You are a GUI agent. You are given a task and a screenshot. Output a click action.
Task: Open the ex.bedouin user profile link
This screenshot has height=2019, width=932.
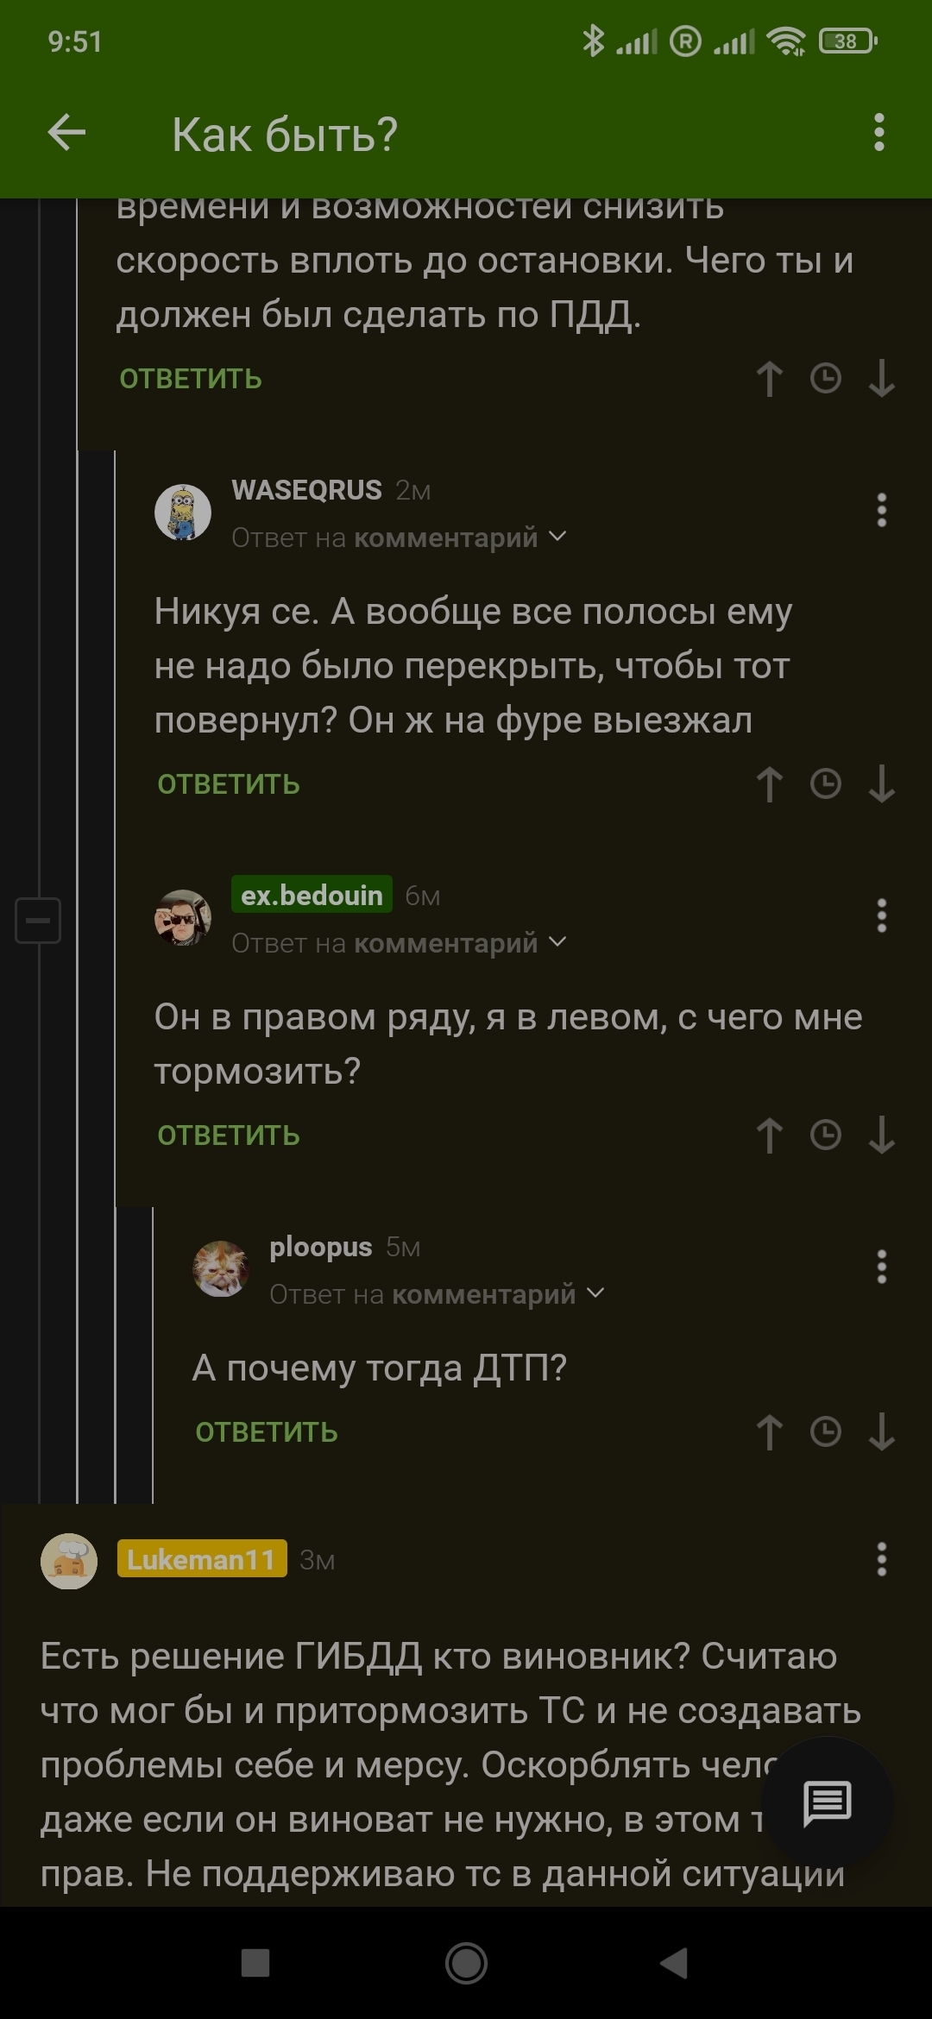click(312, 895)
